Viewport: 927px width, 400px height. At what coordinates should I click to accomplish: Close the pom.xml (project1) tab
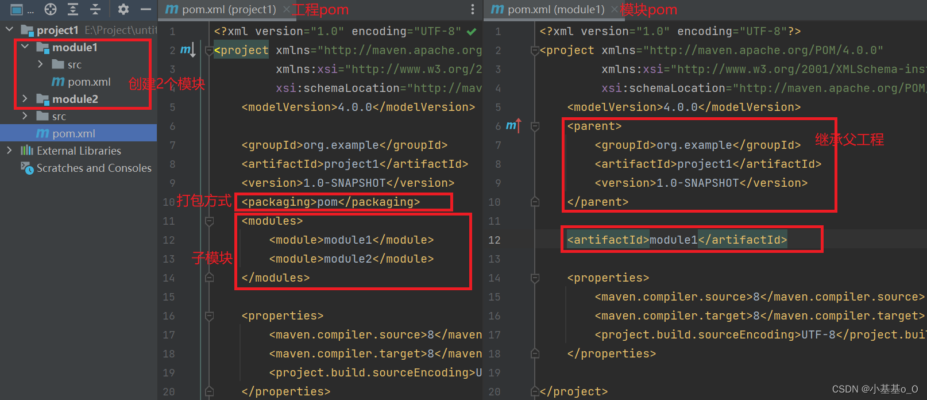[x=286, y=10]
